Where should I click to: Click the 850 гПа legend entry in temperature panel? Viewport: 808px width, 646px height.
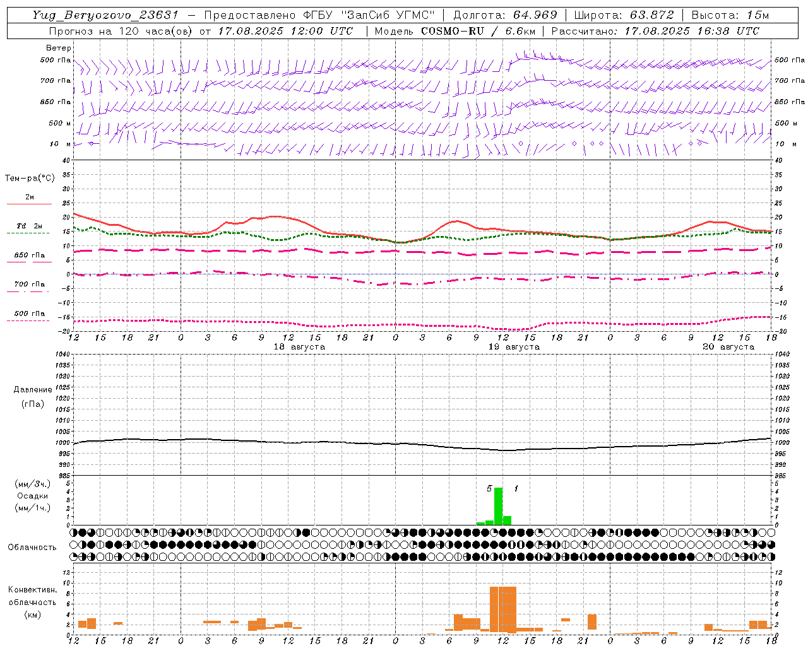tap(29, 258)
